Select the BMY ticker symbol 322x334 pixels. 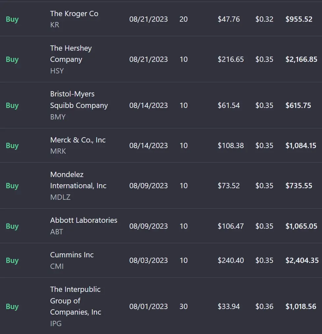(58, 117)
